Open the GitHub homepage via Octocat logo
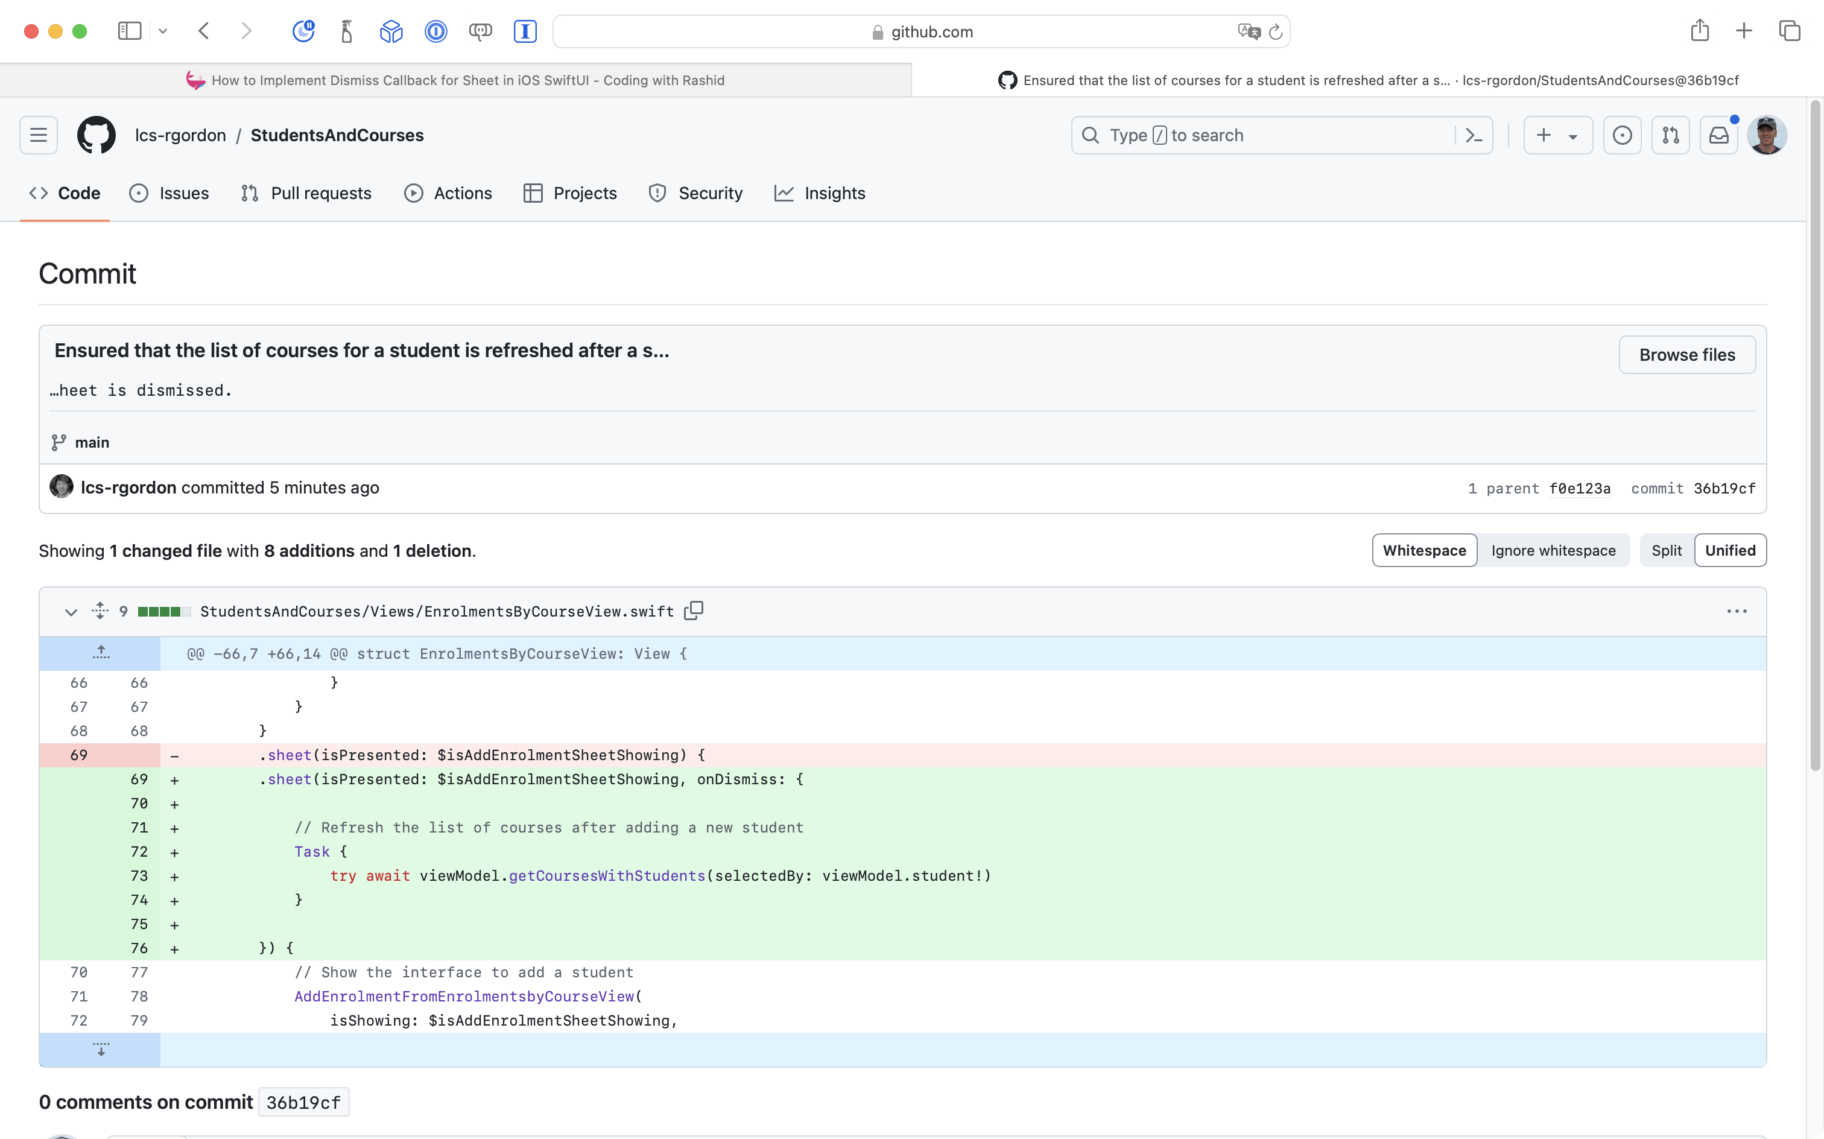This screenshot has width=1824, height=1139. coord(97,135)
